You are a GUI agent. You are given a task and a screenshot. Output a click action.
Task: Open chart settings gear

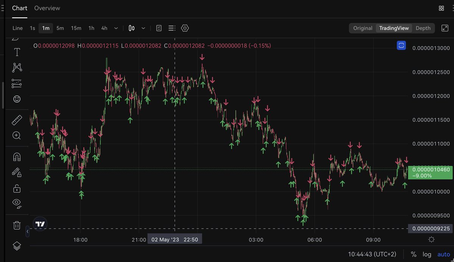[x=185, y=28]
